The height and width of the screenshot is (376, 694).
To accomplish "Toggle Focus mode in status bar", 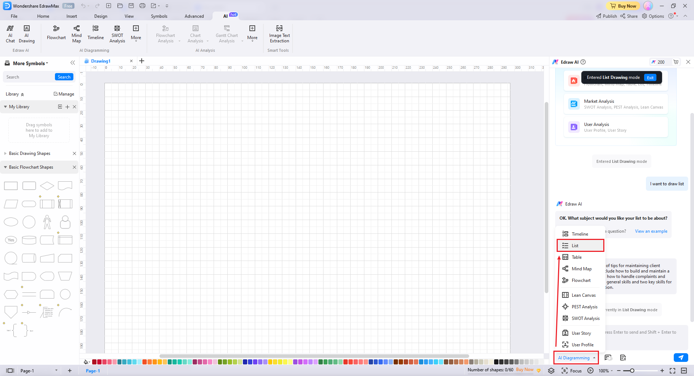I will [x=571, y=371].
